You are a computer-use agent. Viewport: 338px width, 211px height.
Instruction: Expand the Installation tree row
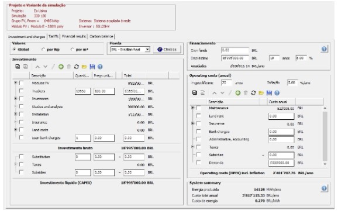tap(16, 114)
